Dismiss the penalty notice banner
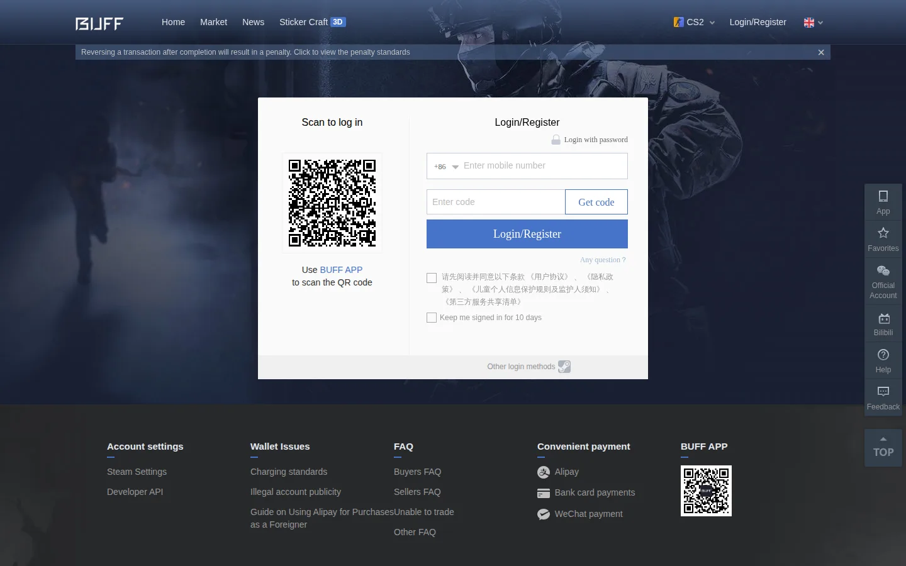 pyautogui.click(x=821, y=52)
